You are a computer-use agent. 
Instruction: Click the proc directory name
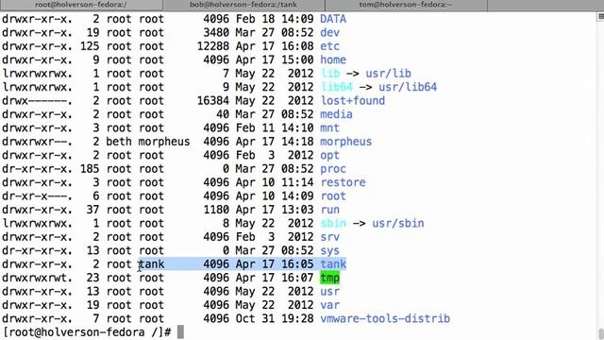(x=333, y=169)
